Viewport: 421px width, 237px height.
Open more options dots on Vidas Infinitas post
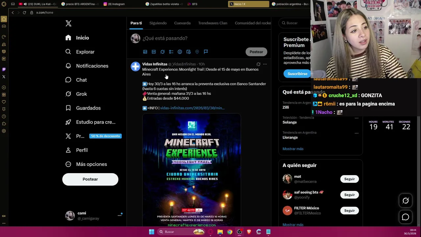[x=265, y=64]
